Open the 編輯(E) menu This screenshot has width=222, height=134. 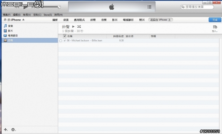[x=17, y=15]
